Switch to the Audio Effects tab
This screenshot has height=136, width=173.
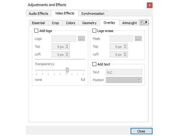point(39,14)
